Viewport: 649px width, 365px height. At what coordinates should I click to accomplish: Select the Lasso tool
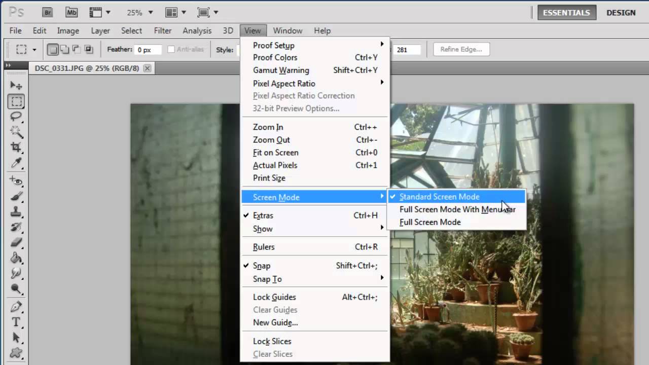pos(16,117)
